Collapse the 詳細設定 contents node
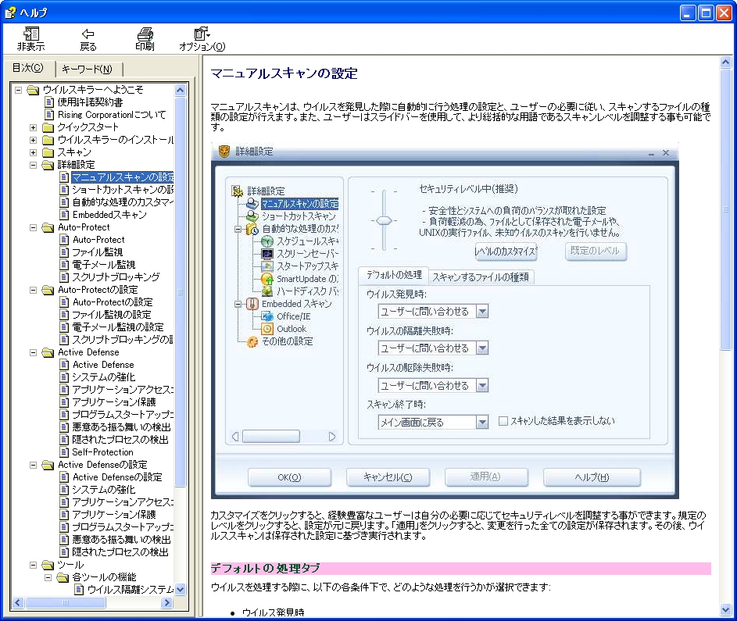Image resolution: width=737 pixels, height=621 pixels. 33,165
